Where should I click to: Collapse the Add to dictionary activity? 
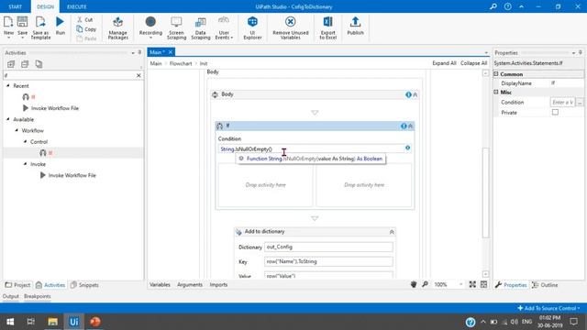pos(392,232)
